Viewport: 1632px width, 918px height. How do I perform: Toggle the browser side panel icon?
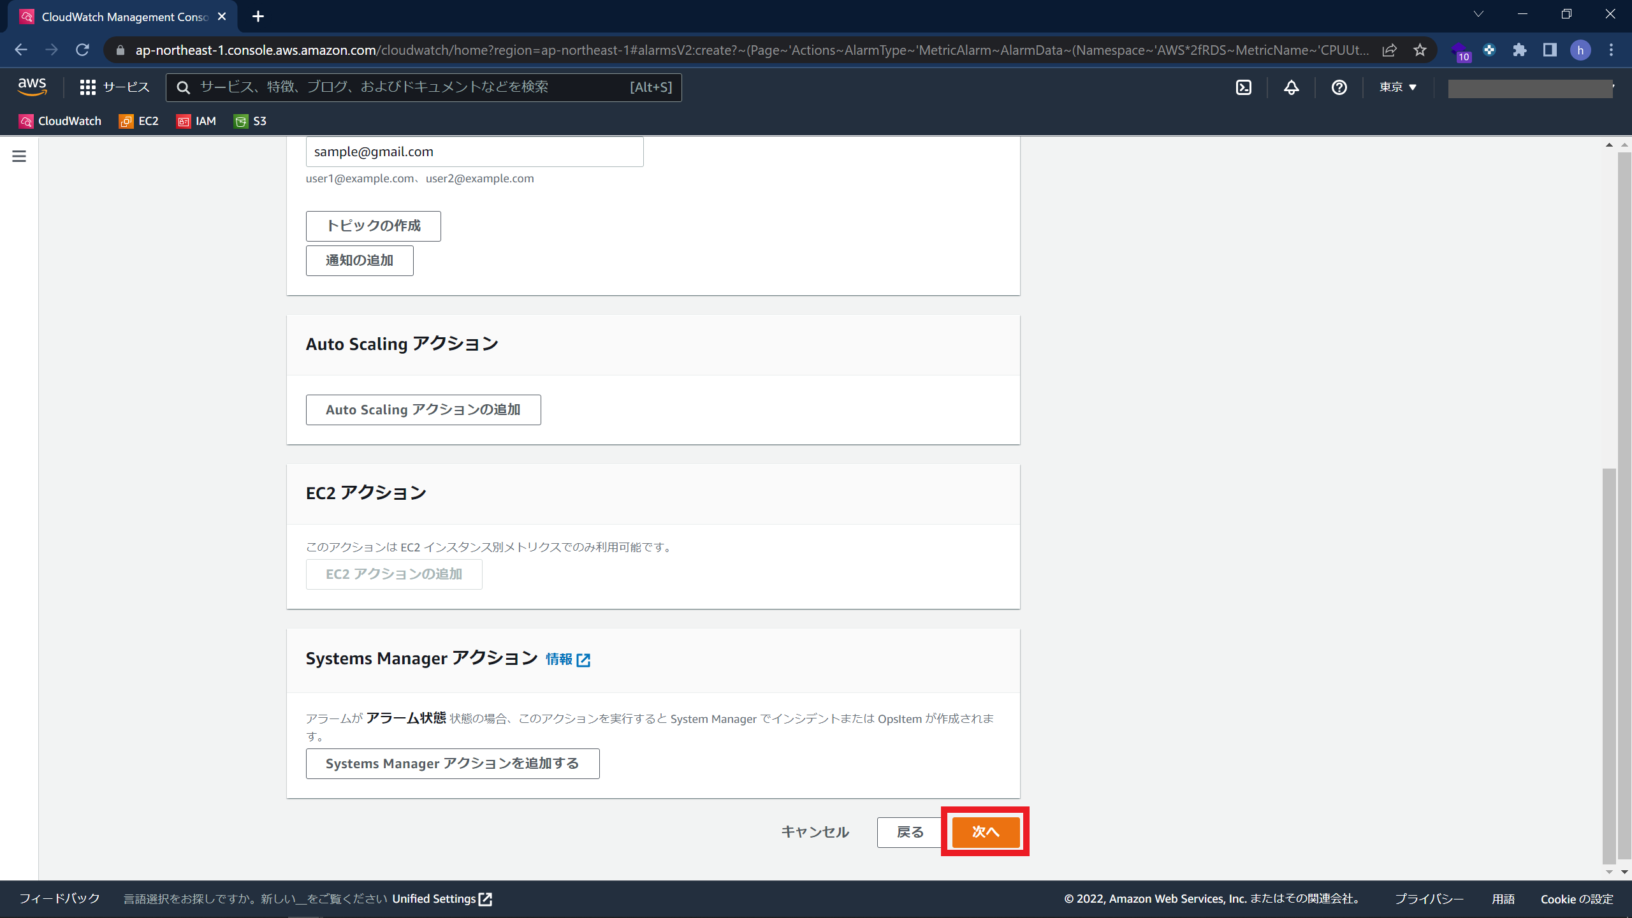tap(1550, 50)
